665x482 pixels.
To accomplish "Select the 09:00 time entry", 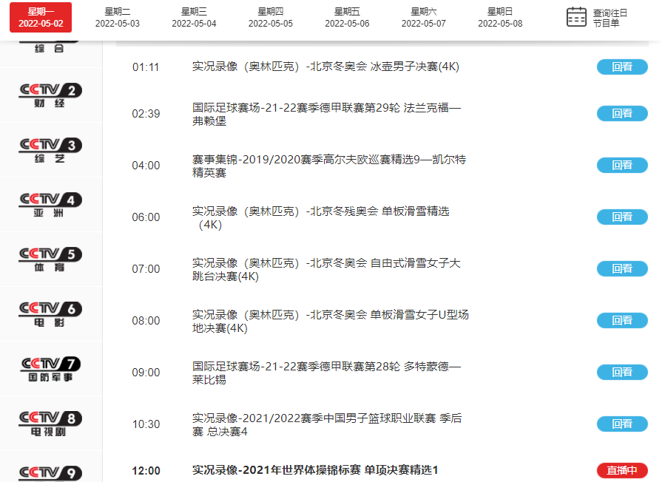I will 146,372.
